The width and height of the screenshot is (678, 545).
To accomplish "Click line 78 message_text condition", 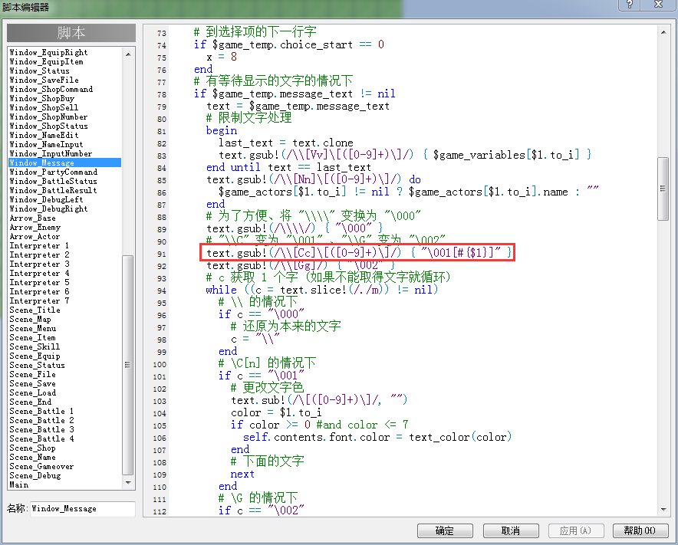I will click(295, 94).
